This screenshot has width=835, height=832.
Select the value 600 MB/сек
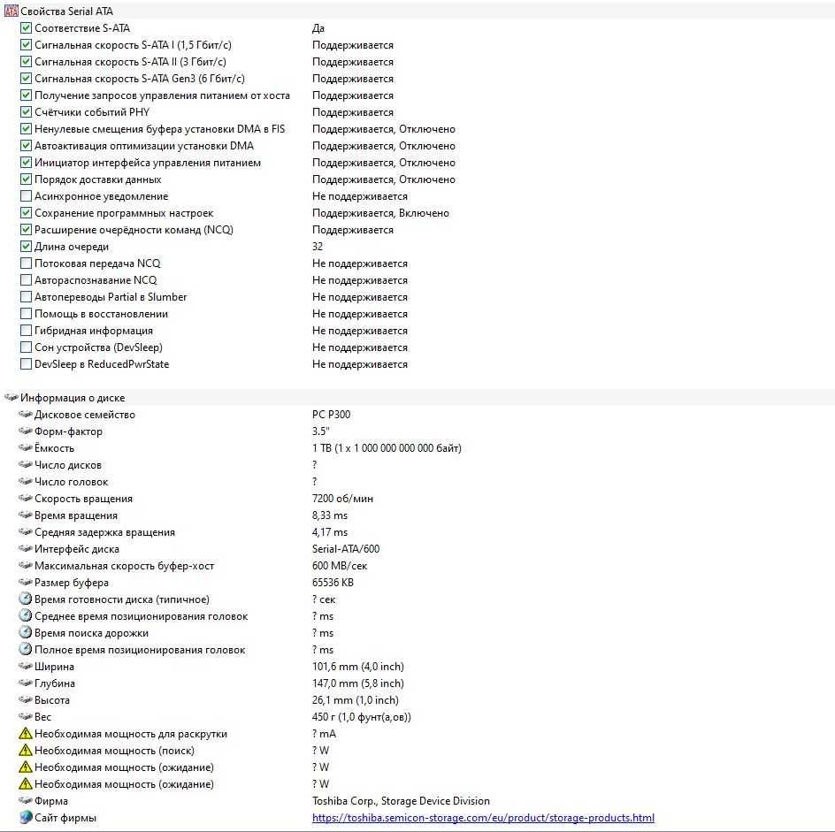point(340,565)
